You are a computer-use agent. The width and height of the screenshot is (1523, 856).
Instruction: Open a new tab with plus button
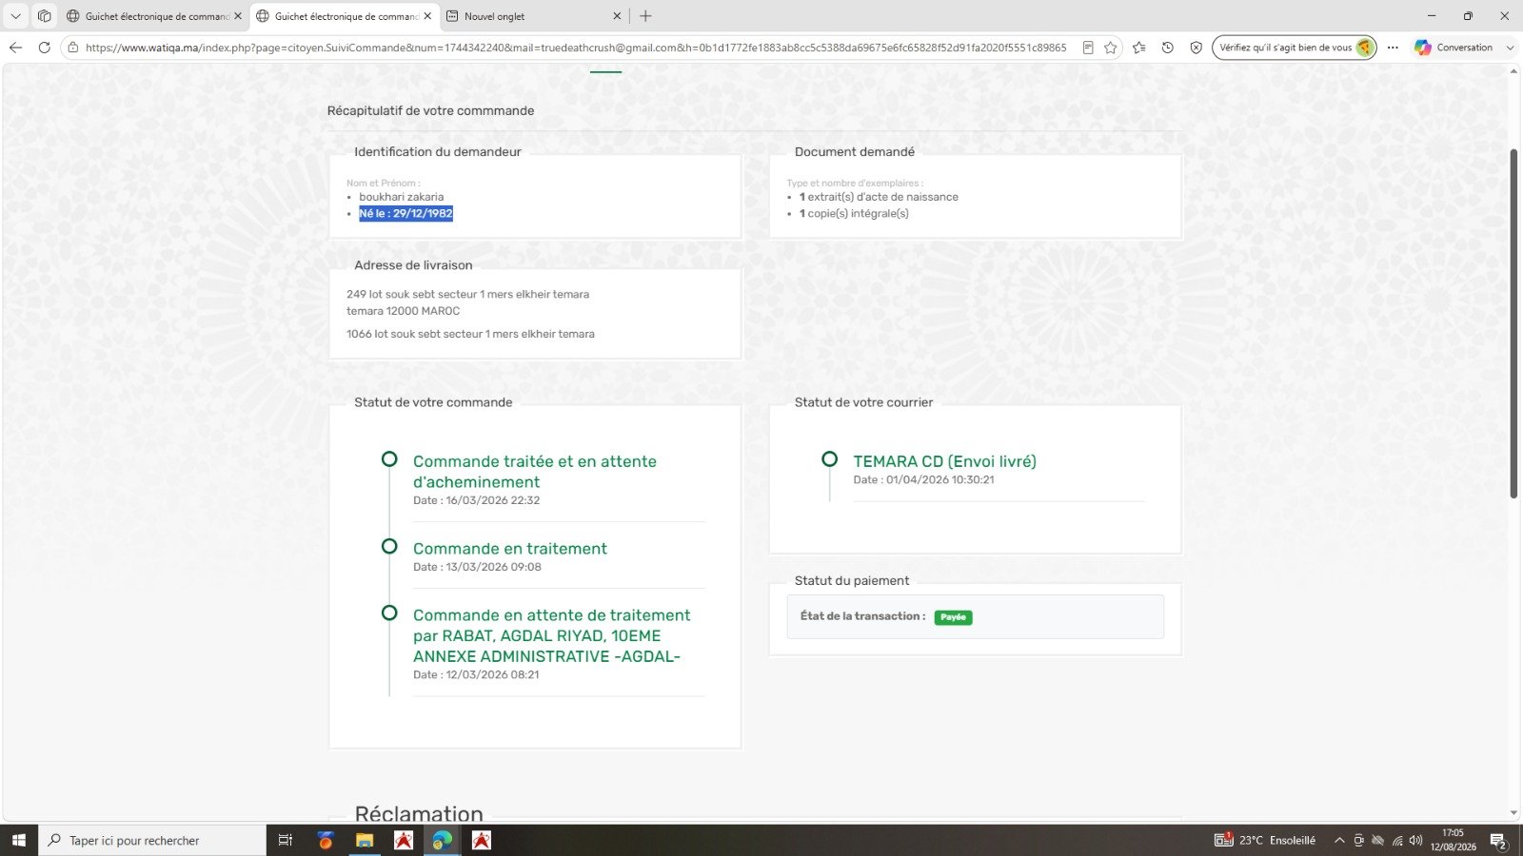click(645, 16)
